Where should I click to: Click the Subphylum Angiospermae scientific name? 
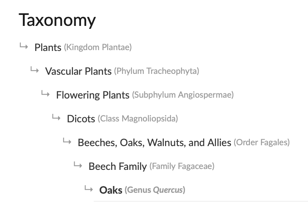point(183,95)
